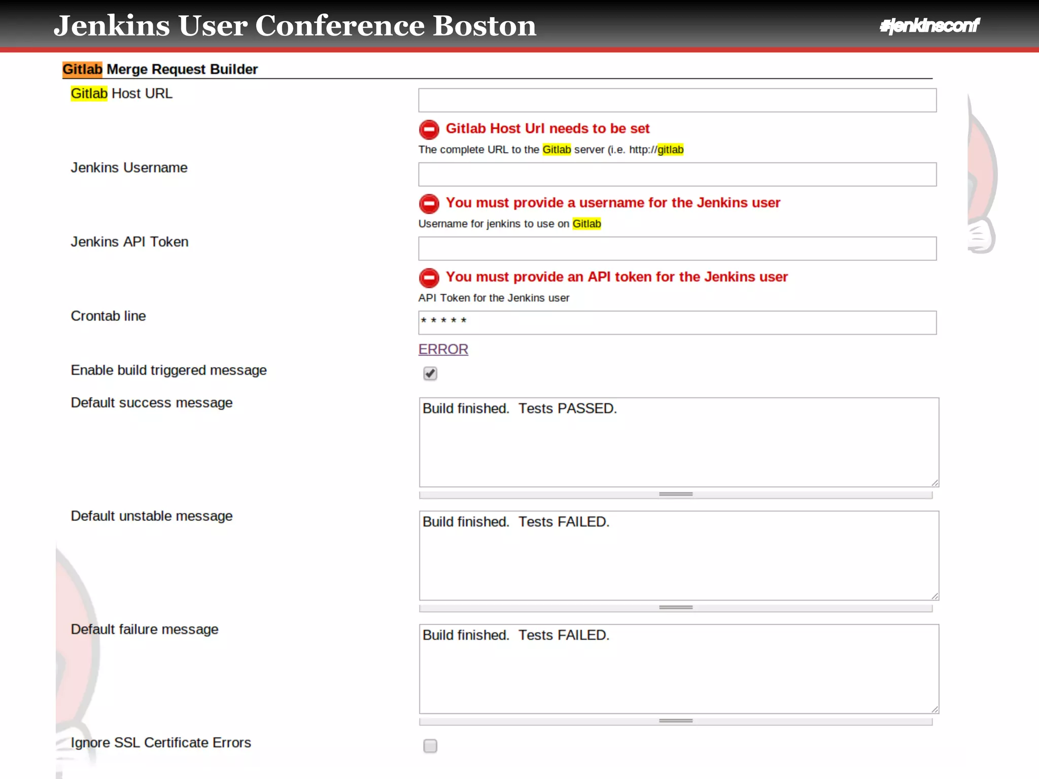Viewport: 1039px width, 779px height.
Task: Click error icon beside API token warning
Action: (x=429, y=278)
